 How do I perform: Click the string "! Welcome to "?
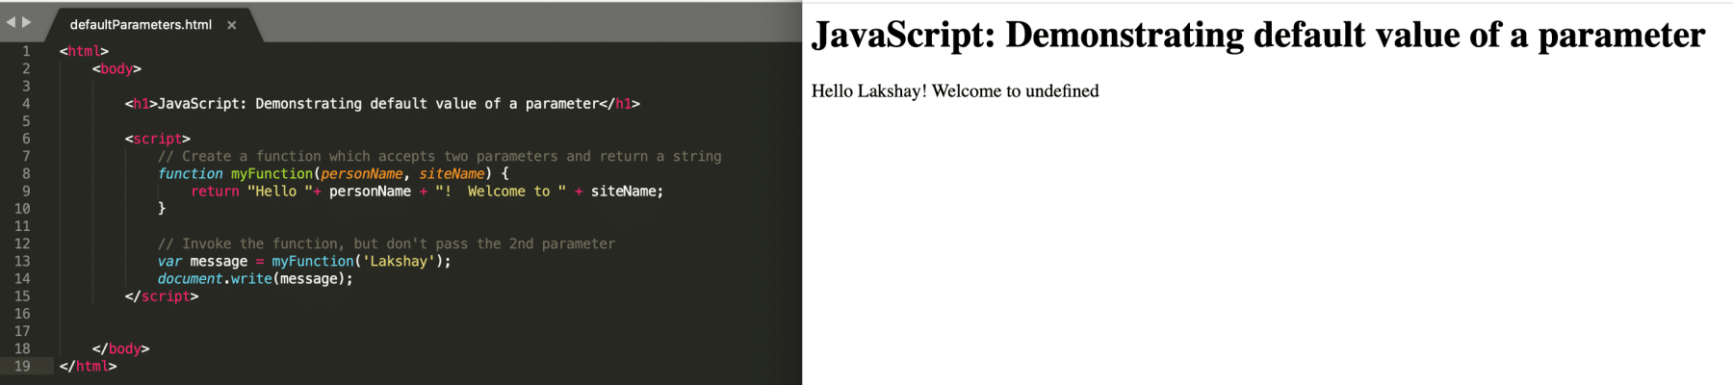501,192
